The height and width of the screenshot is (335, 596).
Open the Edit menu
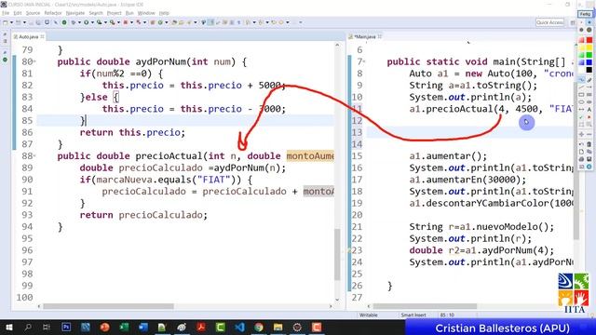[18, 13]
